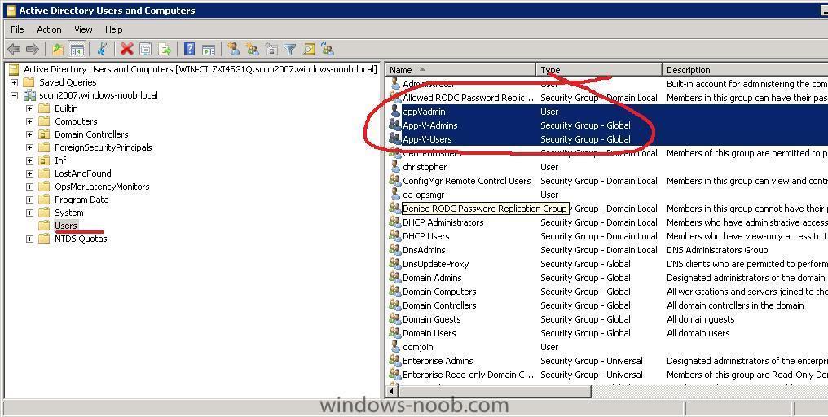Expand the Builtin container
Image resolution: width=828 pixels, height=417 pixels.
(29, 108)
